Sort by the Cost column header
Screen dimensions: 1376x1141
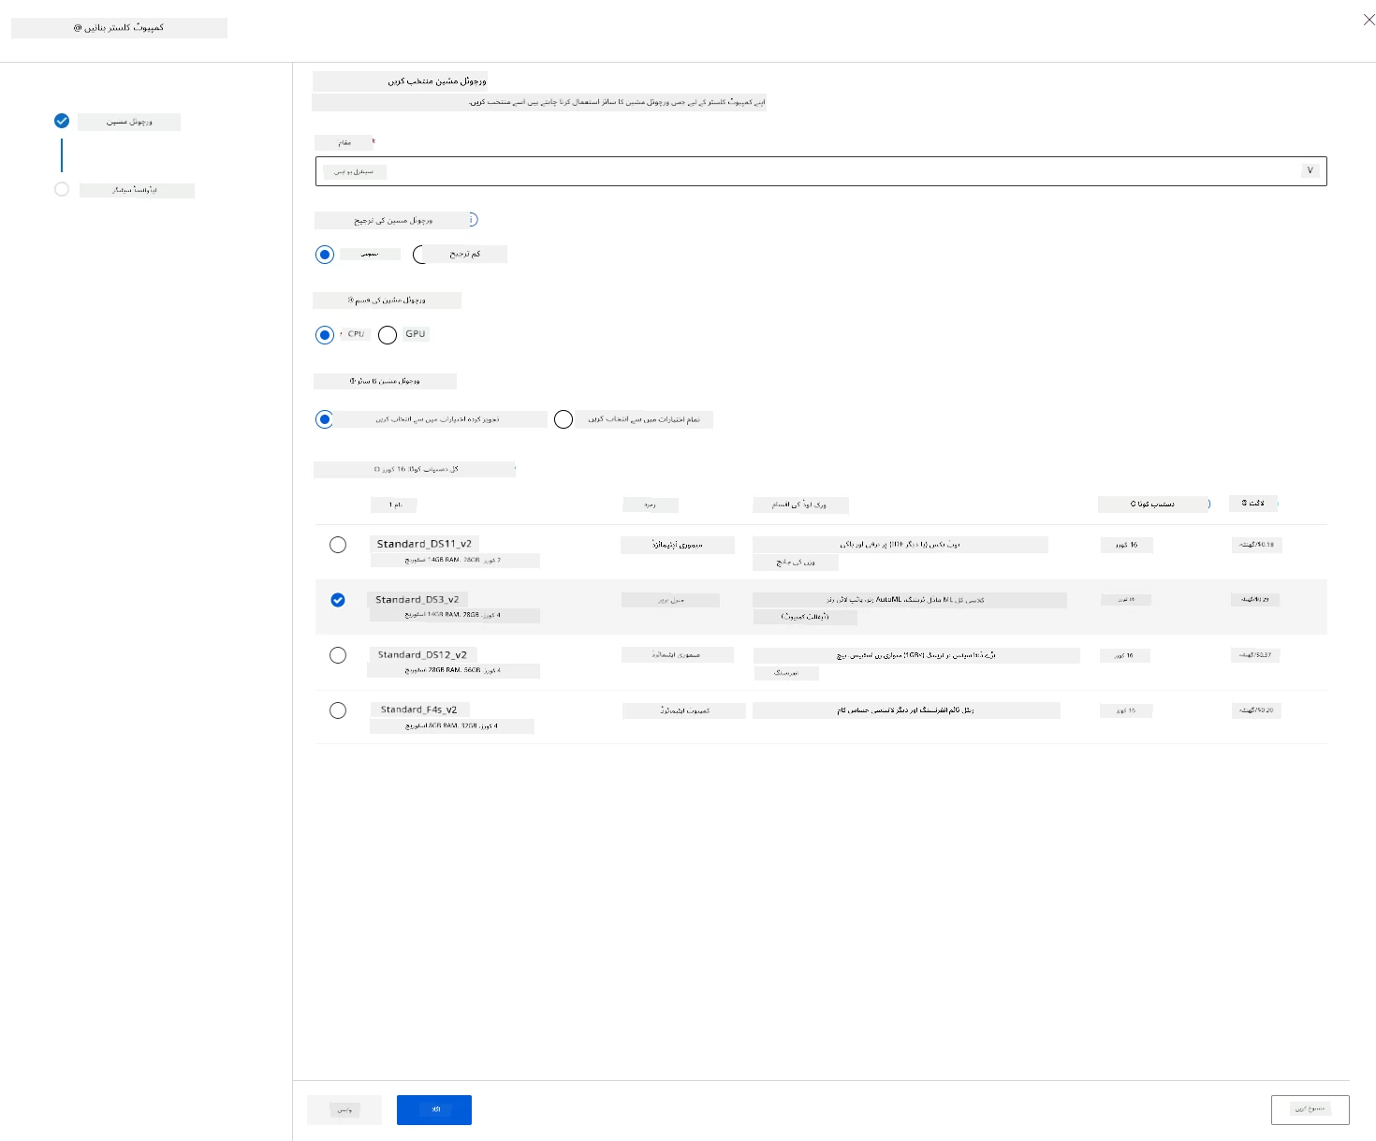[x=1253, y=503]
